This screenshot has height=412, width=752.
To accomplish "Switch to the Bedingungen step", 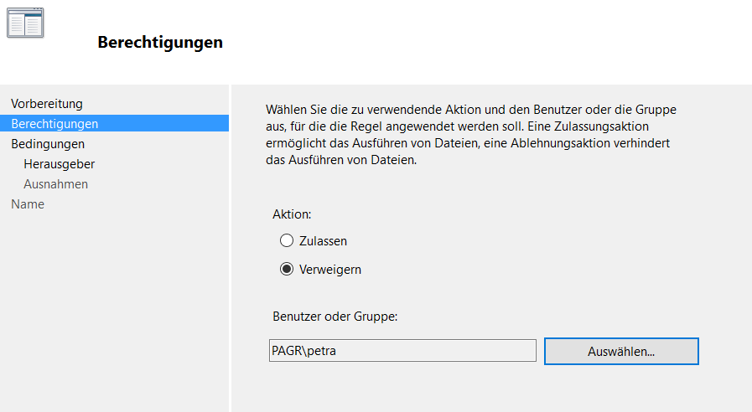I will click(x=48, y=144).
